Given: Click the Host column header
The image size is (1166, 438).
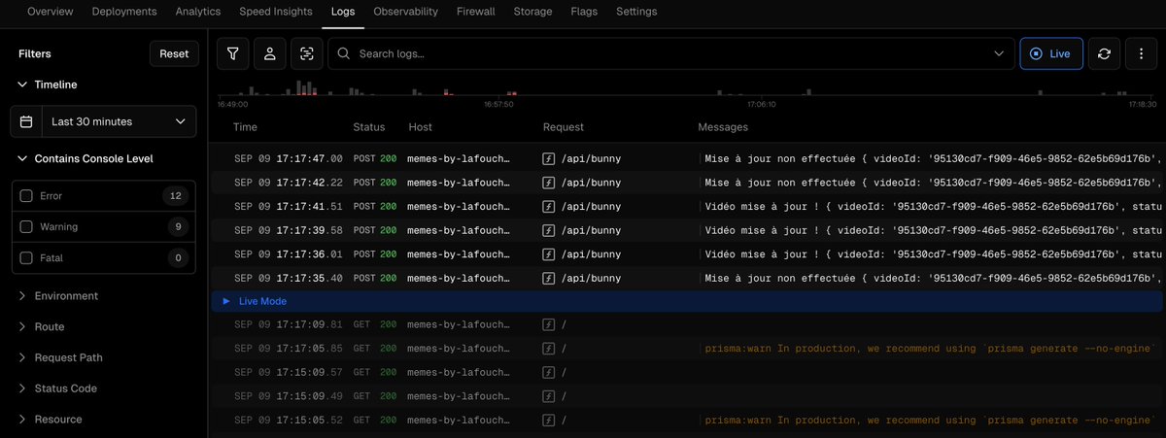Looking at the screenshot, I should click(421, 127).
